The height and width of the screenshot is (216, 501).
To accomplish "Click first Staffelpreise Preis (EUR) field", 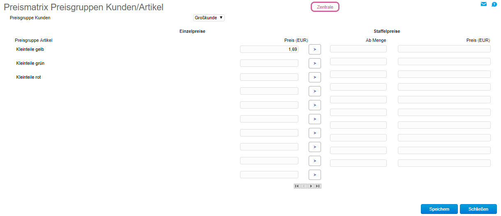I will [x=444, y=49].
